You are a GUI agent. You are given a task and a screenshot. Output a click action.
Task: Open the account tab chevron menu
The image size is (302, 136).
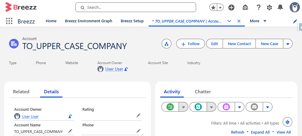tap(229, 21)
